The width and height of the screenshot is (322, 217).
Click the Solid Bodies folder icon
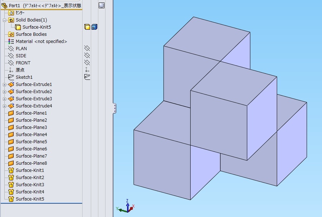coord(11,20)
